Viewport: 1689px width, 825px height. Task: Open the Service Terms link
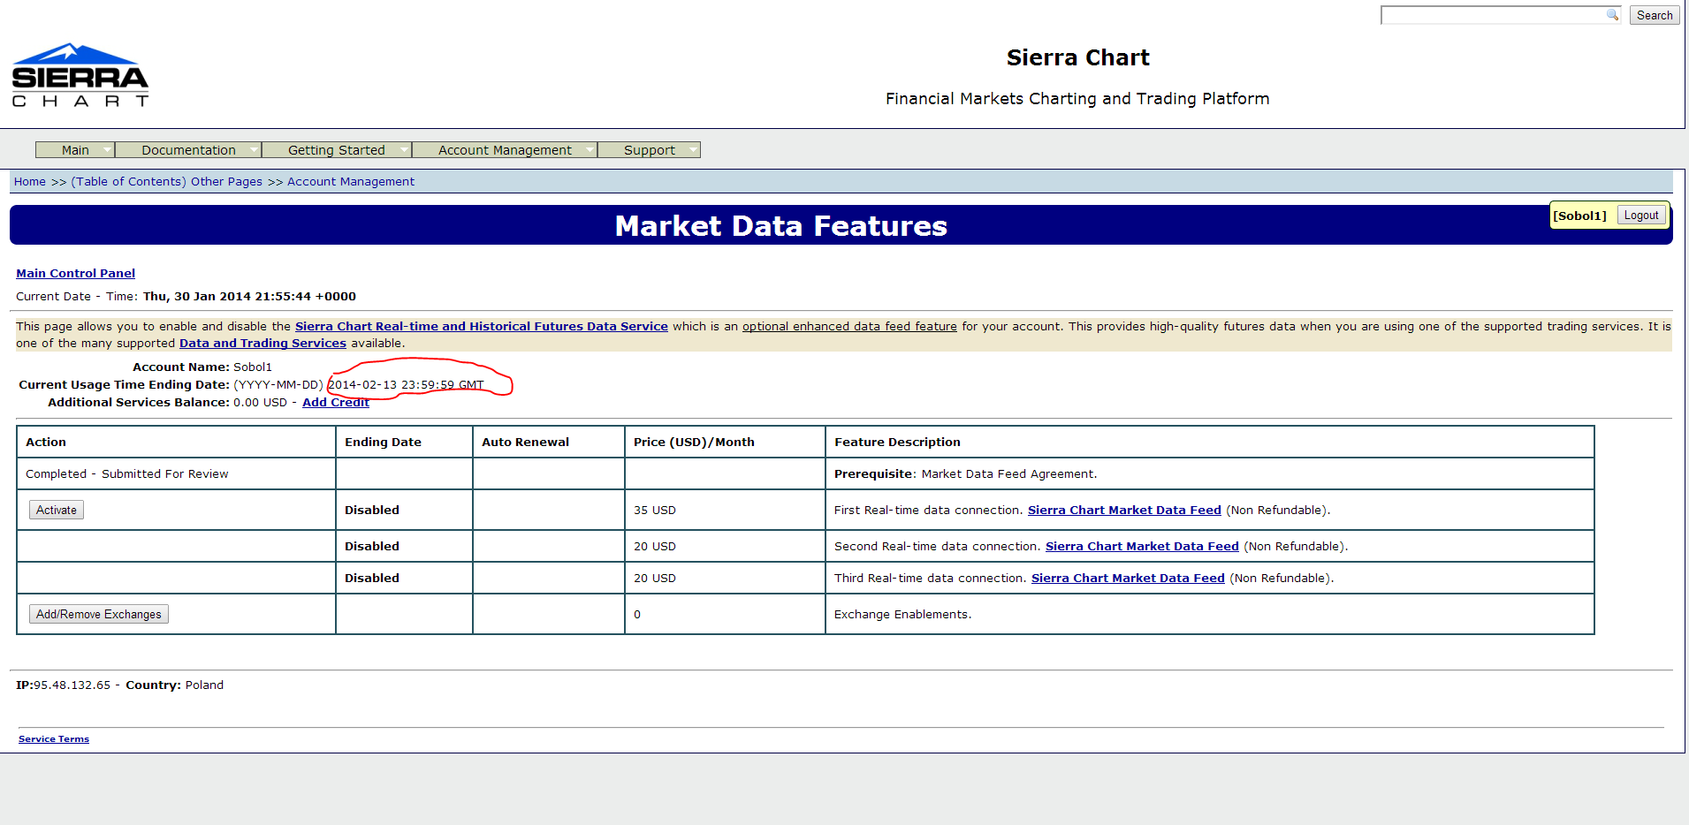coord(54,739)
